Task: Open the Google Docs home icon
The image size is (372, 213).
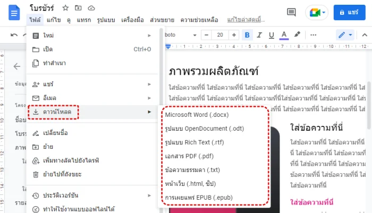Action: pyautogui.click(x=14, y=13)
